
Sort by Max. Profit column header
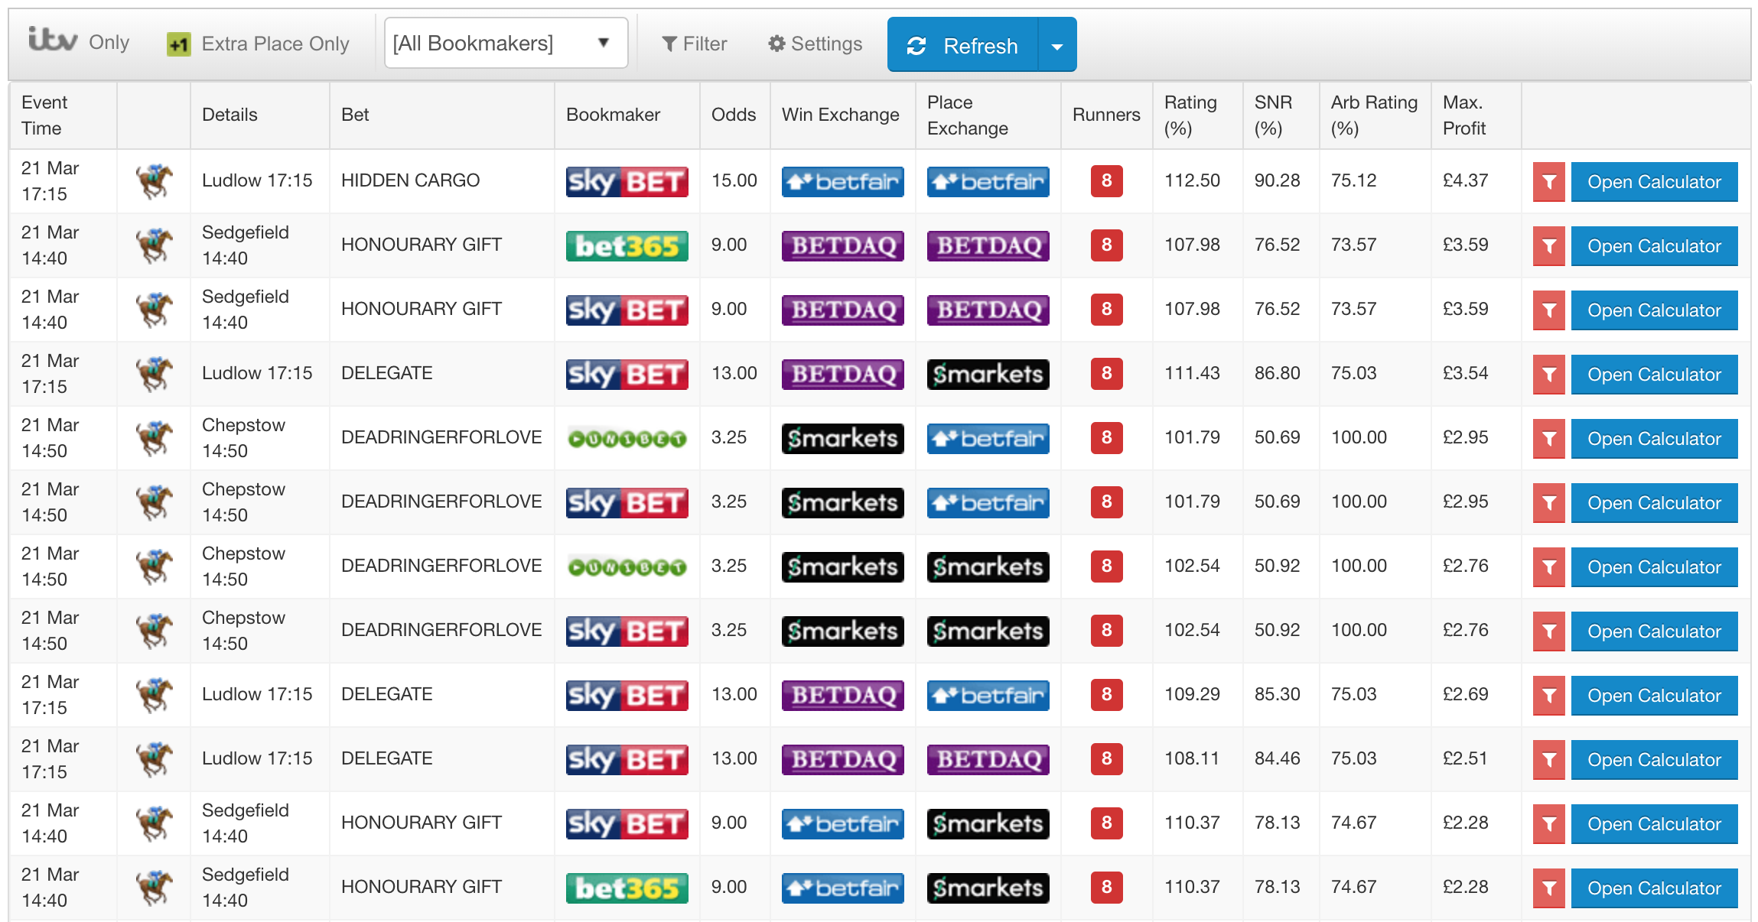point(1463,115)
